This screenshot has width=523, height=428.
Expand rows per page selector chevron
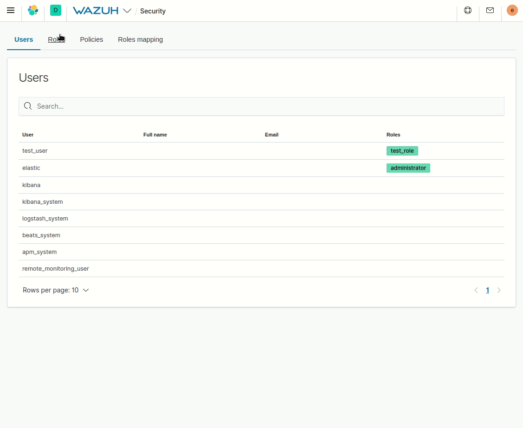(86, 290)
